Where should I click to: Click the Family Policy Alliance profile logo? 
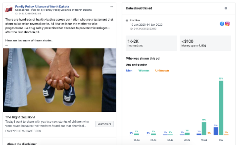click(x=9, y=10)
